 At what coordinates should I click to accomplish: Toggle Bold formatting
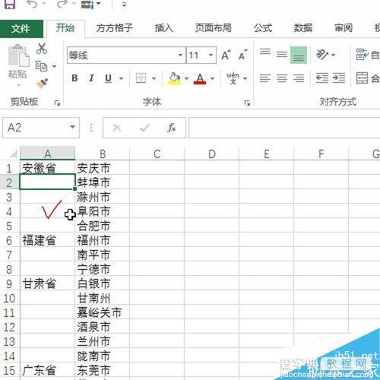point(74,78)
